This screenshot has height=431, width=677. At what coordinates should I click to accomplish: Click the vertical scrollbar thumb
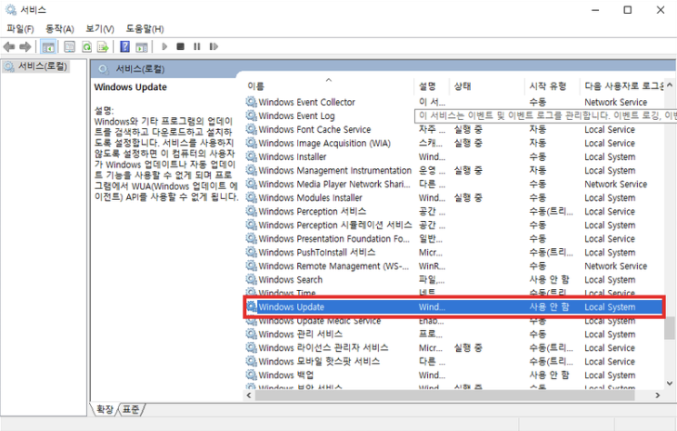(x=669, y=328)
